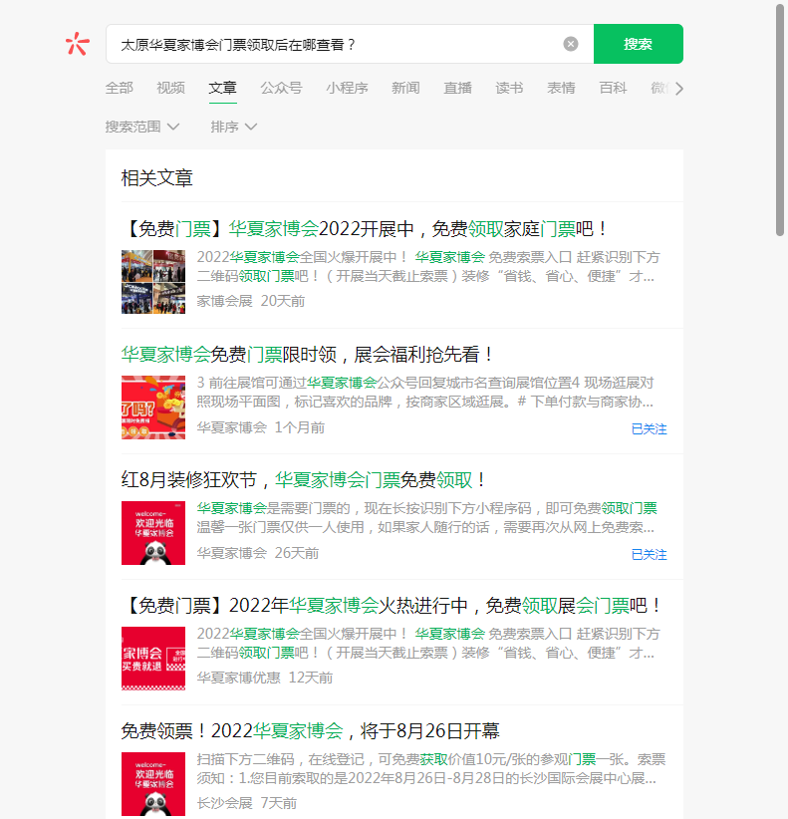Viewport: 788px width, 819px height.
Task: Click 已关注 beside 1个月前 article
Action: (650, 428)
